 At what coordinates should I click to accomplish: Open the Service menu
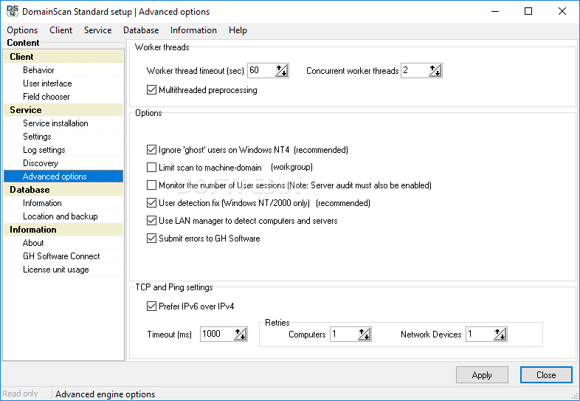point(97,30)
